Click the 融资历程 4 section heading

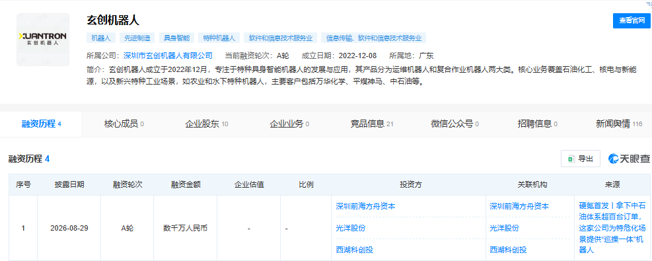29,159
